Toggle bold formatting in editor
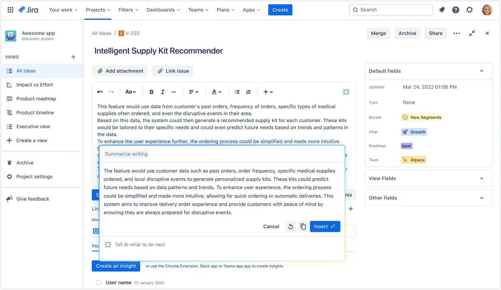Viewport: 501px width, 290px height. [x=151, y=92]
